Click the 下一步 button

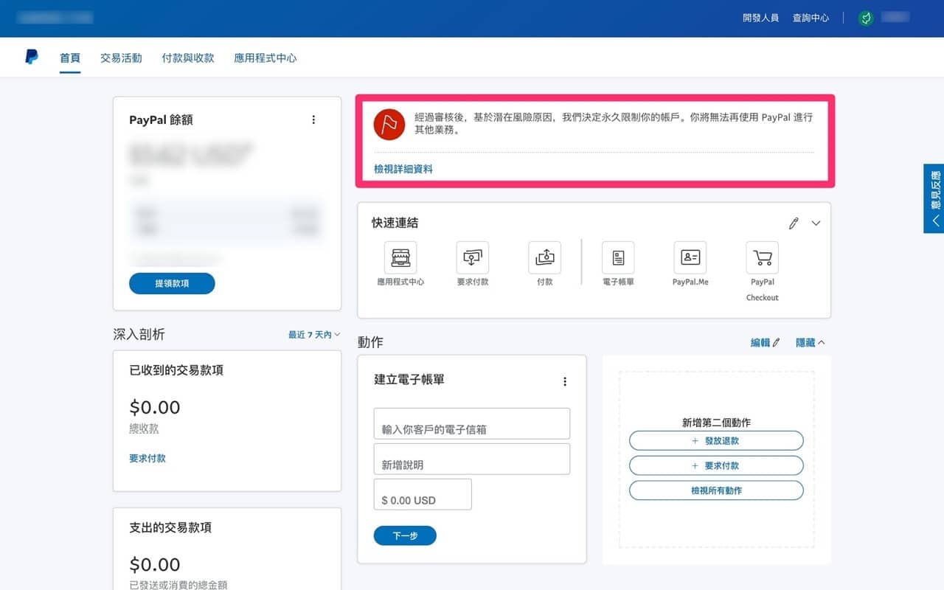click(405, 535)
